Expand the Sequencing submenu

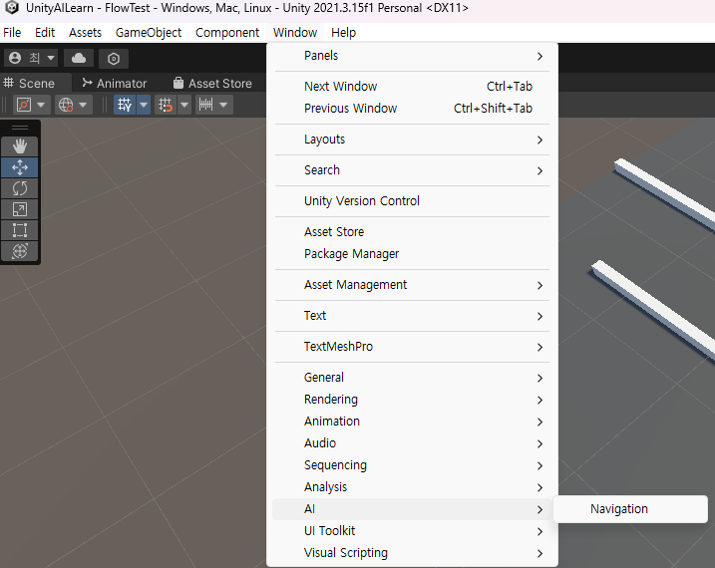point(412,465)
